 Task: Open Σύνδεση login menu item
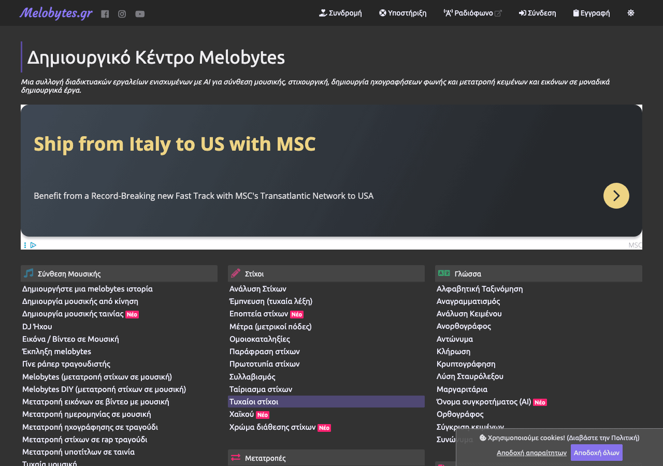[x=537, y=13]
